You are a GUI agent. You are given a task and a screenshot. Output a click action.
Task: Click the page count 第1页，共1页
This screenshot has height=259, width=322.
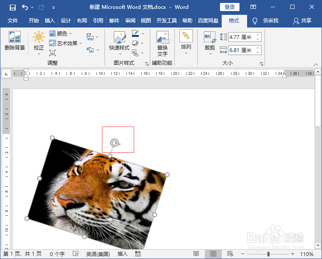[22, 254]
